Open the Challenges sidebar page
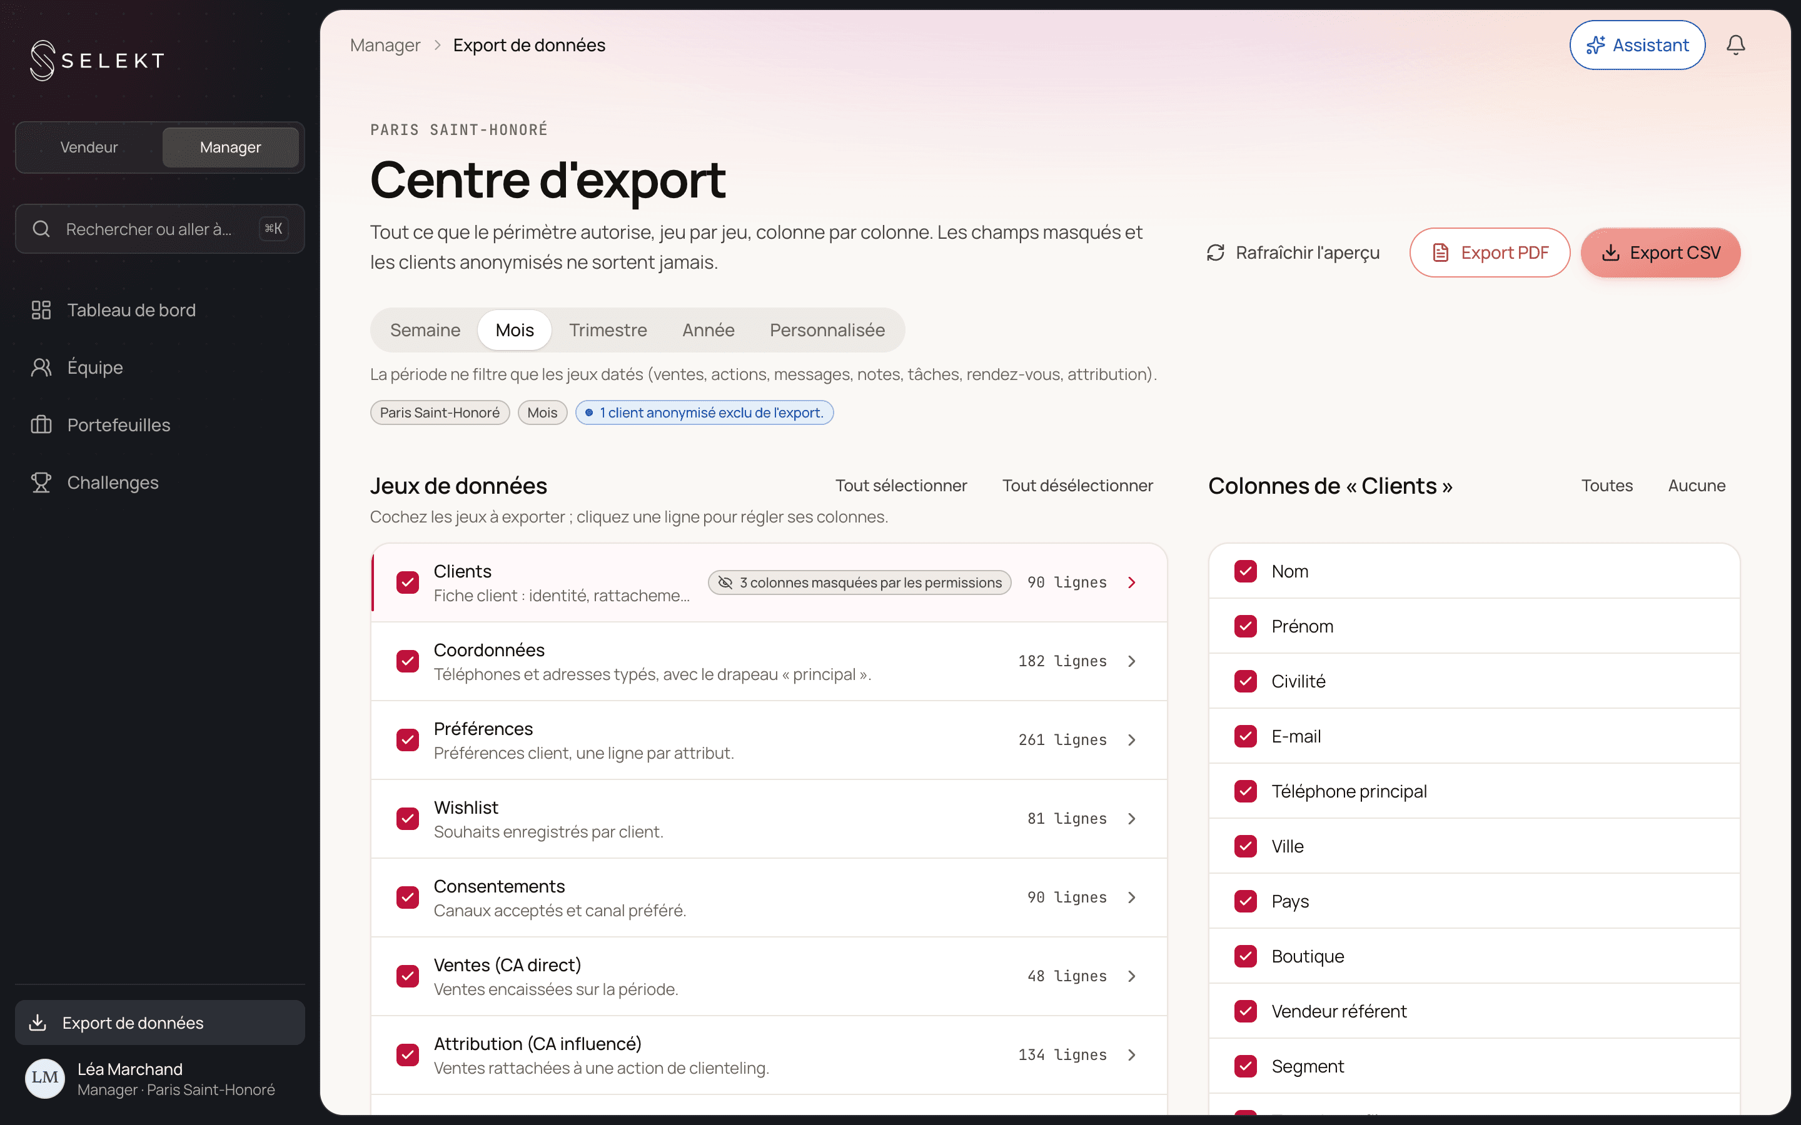 [x=160, y=482]
